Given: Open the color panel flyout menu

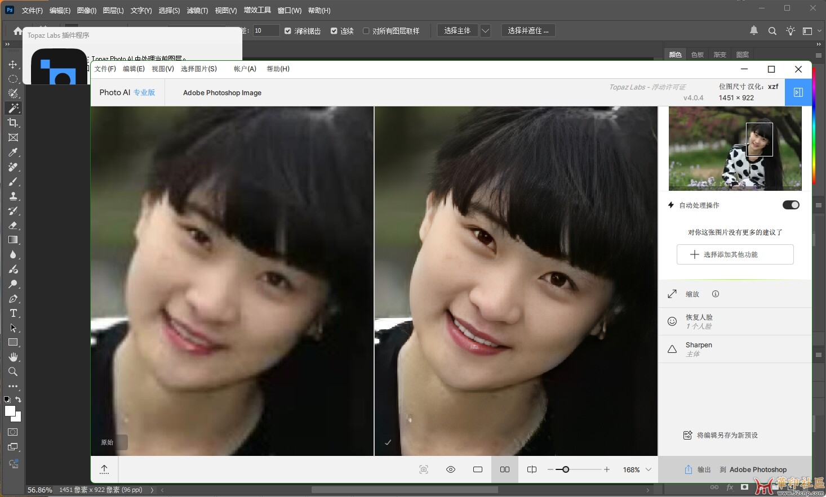Looking at the screenshot, I should [x=819, y=55].
